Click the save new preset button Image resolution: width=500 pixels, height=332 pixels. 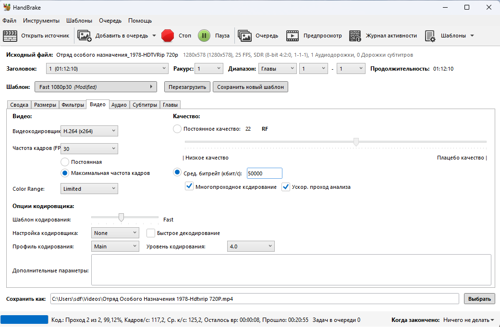[251, 87]
